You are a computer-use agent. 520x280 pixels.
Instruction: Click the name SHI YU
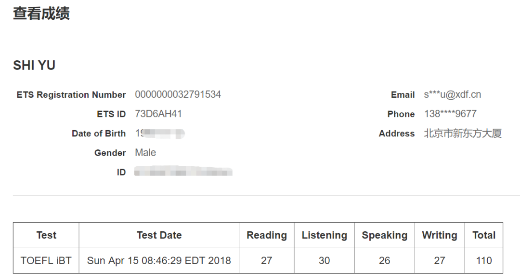click(34, 66)
